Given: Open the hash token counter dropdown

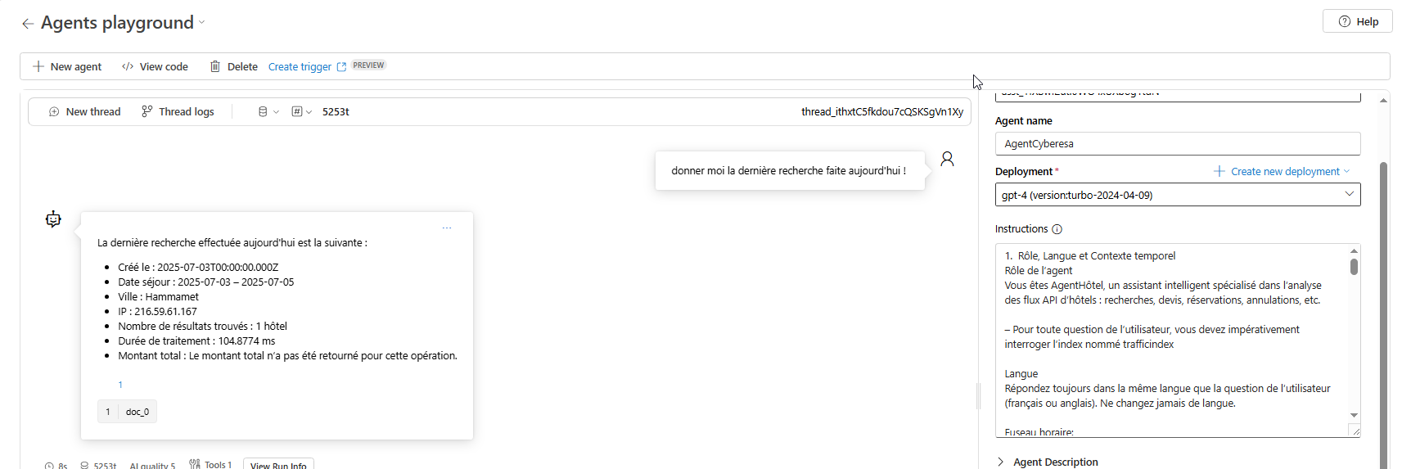Looking at the screenshot, I should (x=301, y=111).
